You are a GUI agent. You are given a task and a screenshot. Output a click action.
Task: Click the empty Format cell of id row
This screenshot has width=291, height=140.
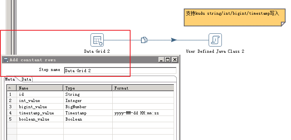[143, 94]
